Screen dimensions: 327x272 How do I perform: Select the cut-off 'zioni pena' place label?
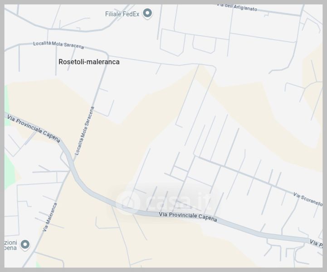point(10,245)
